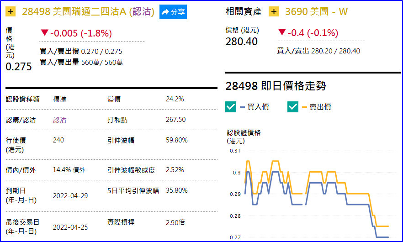Click the 相關資產 heading
Screen dimensions: 403x242
244,12
